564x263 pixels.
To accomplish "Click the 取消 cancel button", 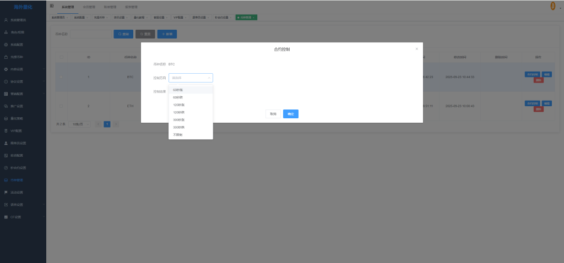I will tap(273, 114).
